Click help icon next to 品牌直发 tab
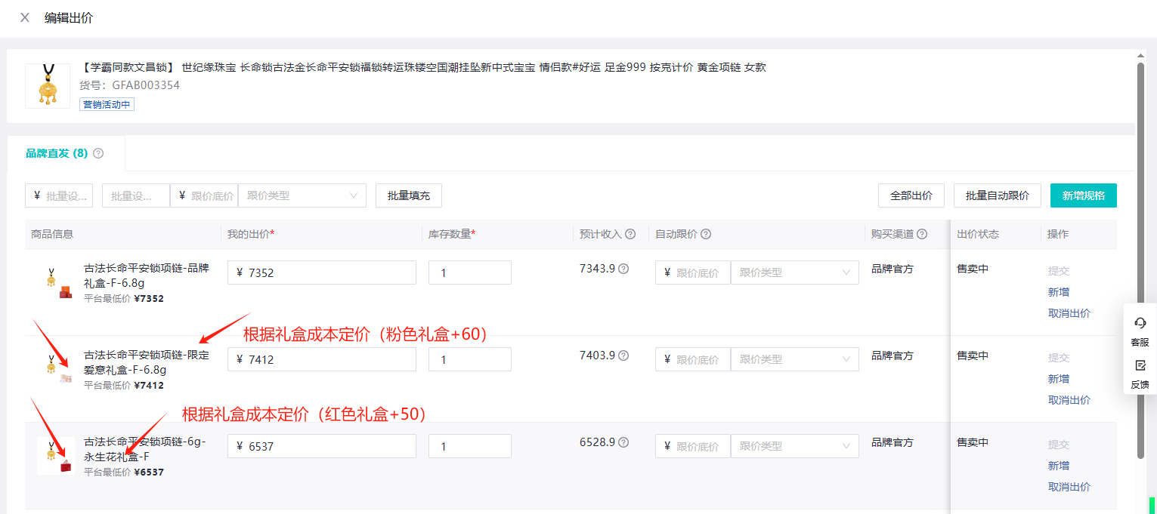Viewport: 1157px width, 514px height. (x=98, y=153)
